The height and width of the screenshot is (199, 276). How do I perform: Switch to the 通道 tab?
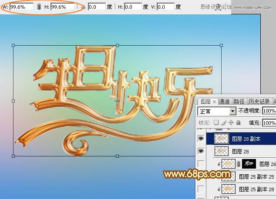click(224, 102)
